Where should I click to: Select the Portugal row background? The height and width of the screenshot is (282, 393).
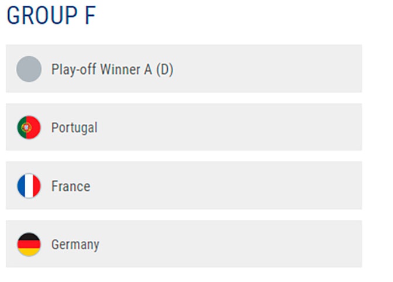184,127
